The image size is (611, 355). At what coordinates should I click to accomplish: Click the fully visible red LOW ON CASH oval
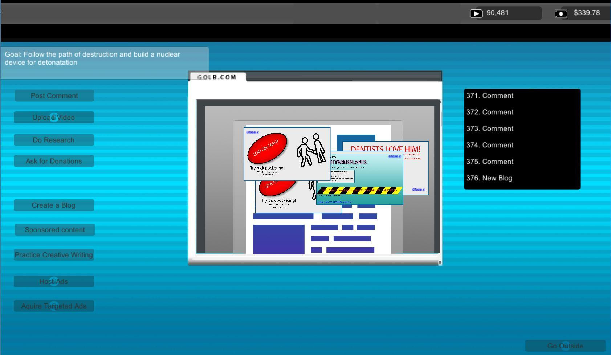(267, 148)
